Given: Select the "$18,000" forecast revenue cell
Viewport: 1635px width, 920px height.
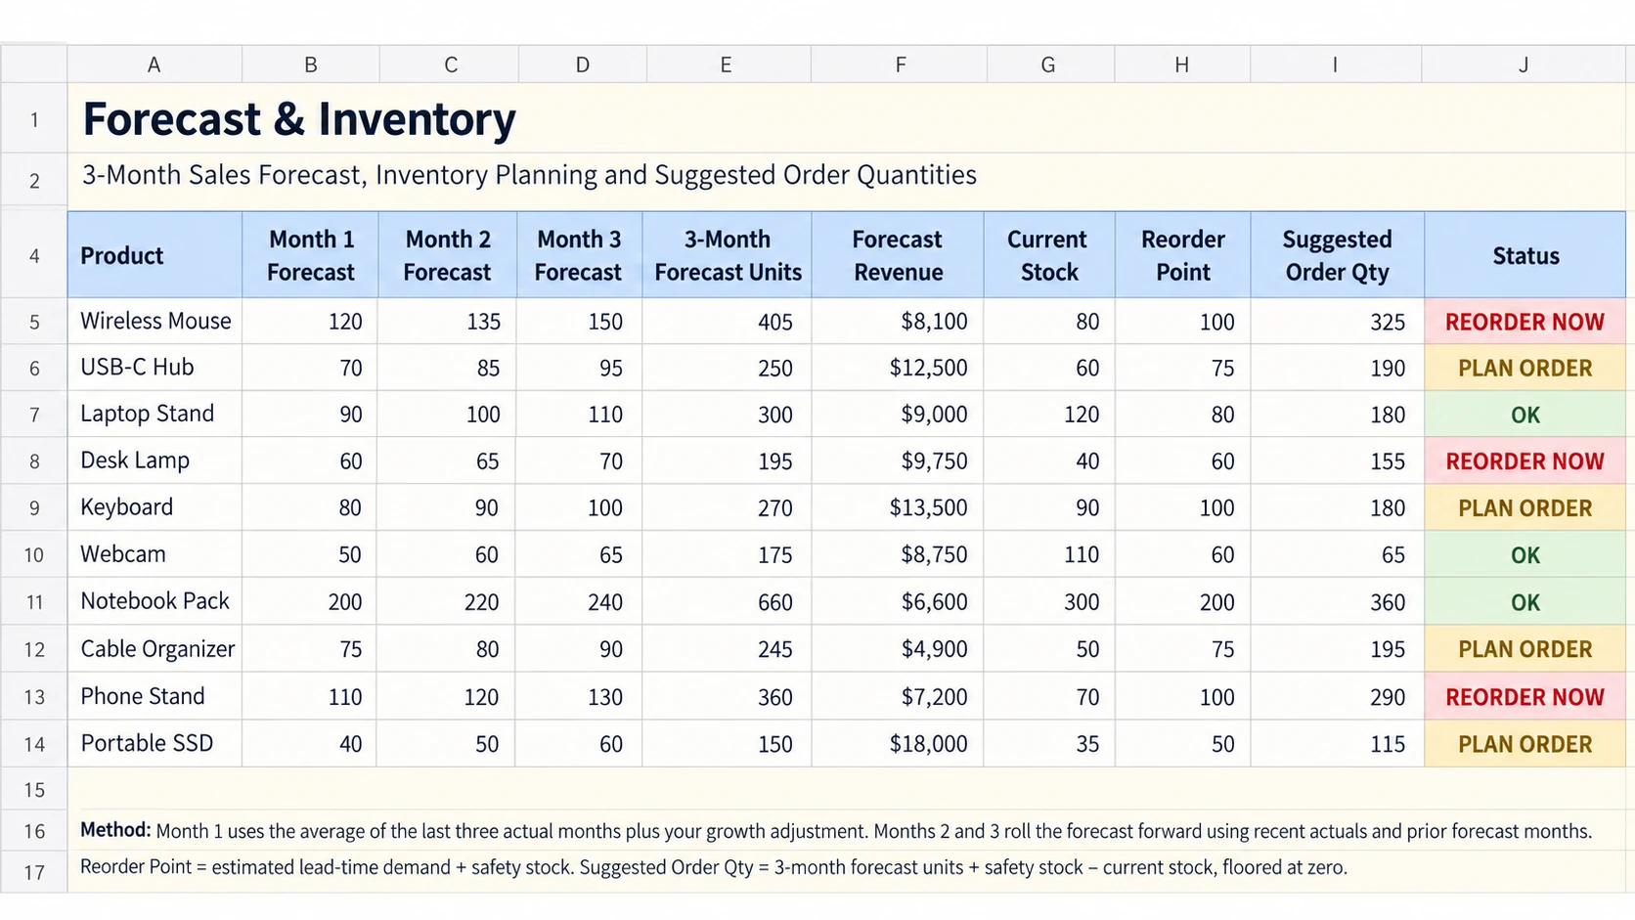Looking at the screenshot, I should coord(898,744).
